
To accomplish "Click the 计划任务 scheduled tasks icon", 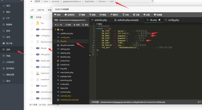I will [x=4, y=62].
